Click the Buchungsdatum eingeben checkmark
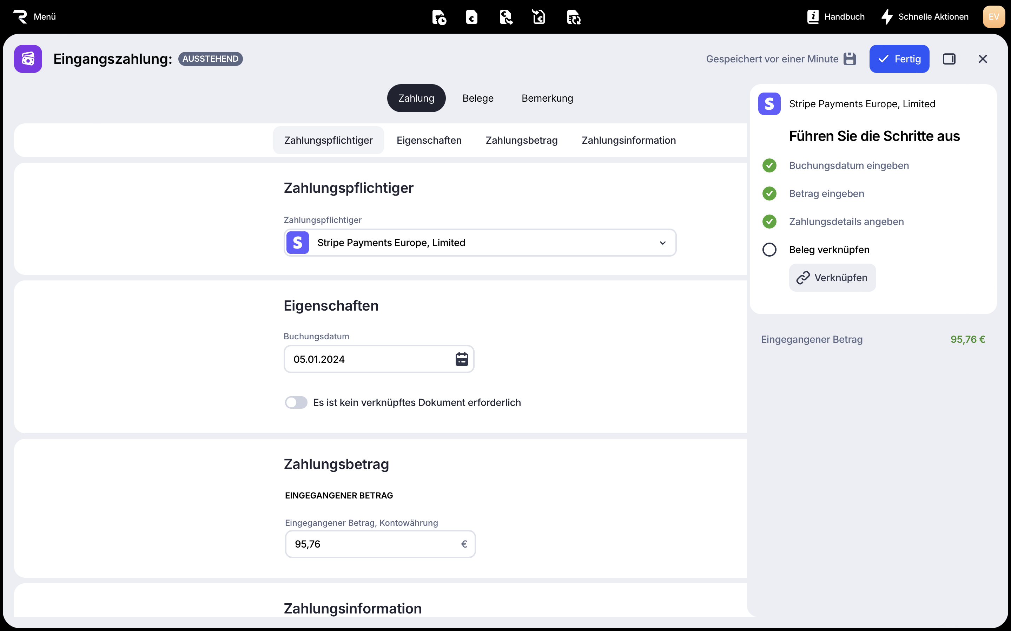 pyautogui.click(x=769, y=166)
